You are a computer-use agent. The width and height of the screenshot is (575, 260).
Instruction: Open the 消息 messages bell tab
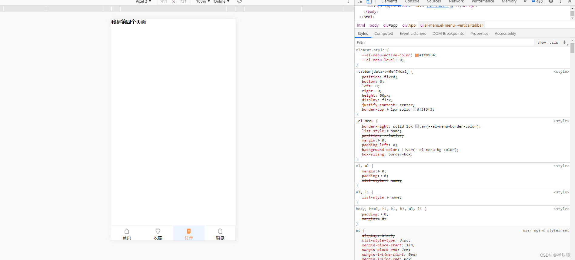(220, 234)
